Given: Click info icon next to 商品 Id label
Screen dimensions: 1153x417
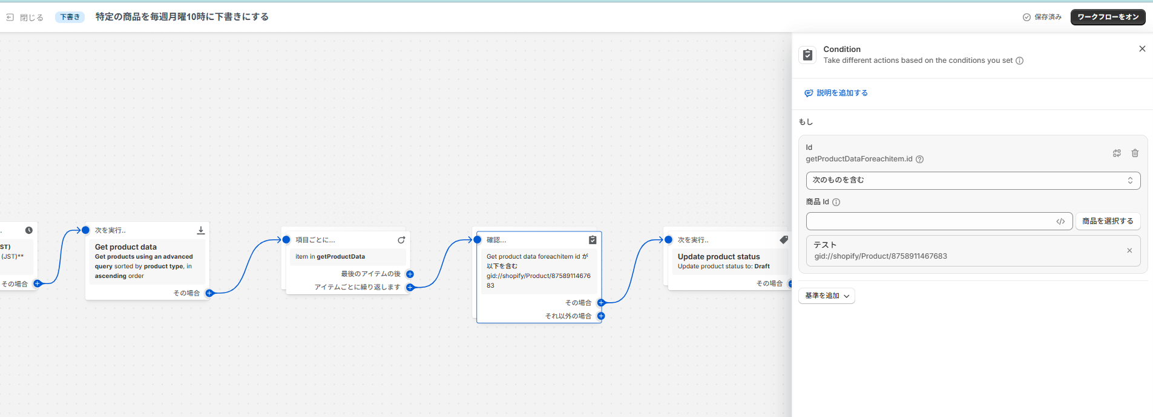Looking at the screenshot, I should point(836,202).
